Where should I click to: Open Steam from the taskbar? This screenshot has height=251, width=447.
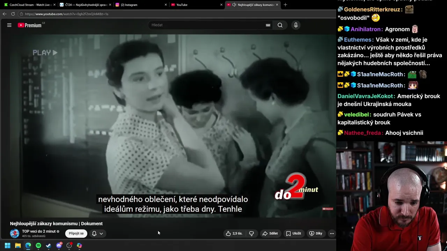pyautogui.click(x=49, y=245)
